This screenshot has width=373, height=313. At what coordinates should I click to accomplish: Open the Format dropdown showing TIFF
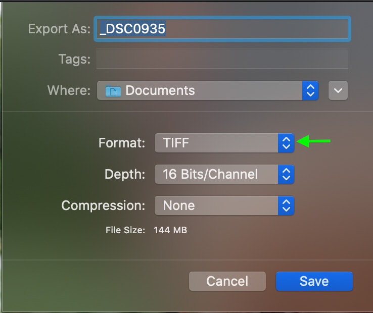(224, 143)
